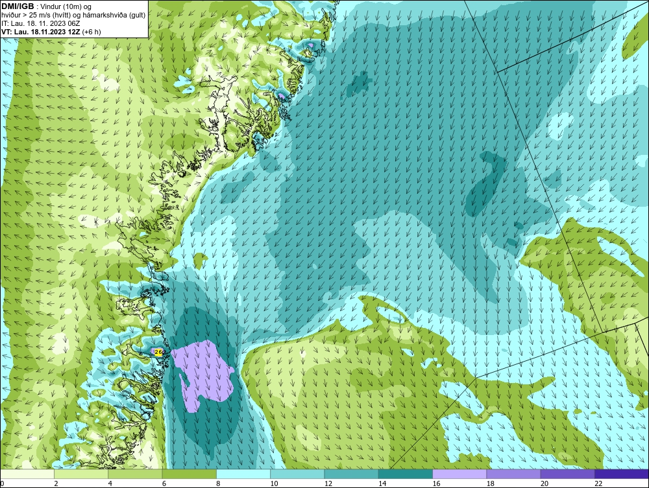This screenshot has height=488, width=649.
Task: Click the 12-14 m/s teal legend swatch
Action: click(x=351, y=474)
